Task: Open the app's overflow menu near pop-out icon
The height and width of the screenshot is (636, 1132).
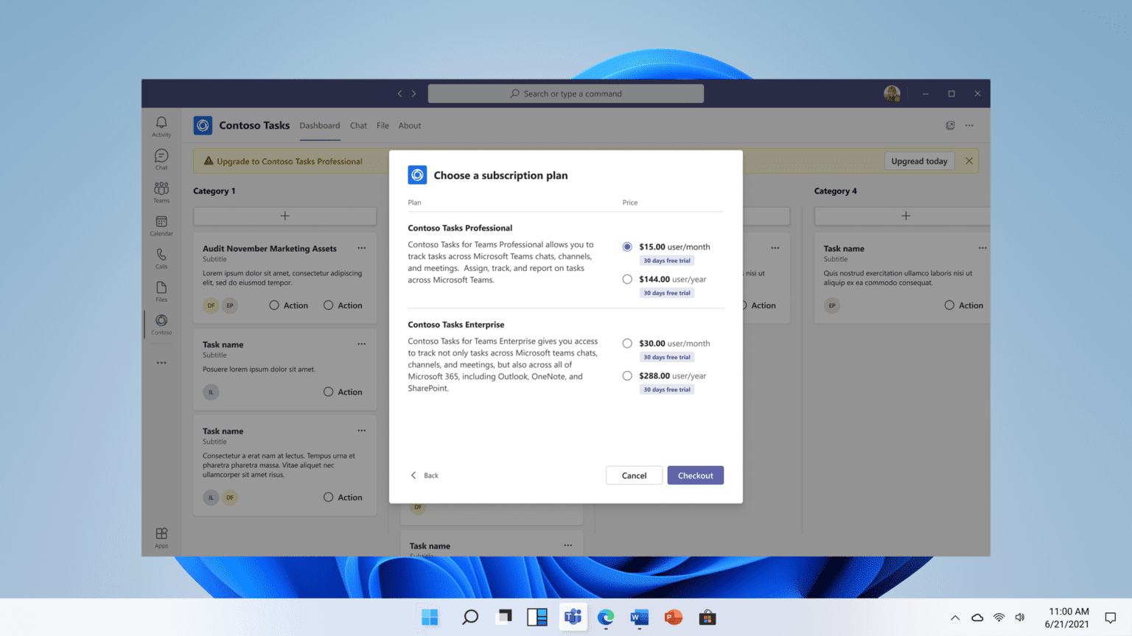Action: pos(970,125)
